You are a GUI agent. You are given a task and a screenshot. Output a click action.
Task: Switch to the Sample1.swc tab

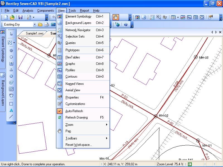(x=35, y=33)
